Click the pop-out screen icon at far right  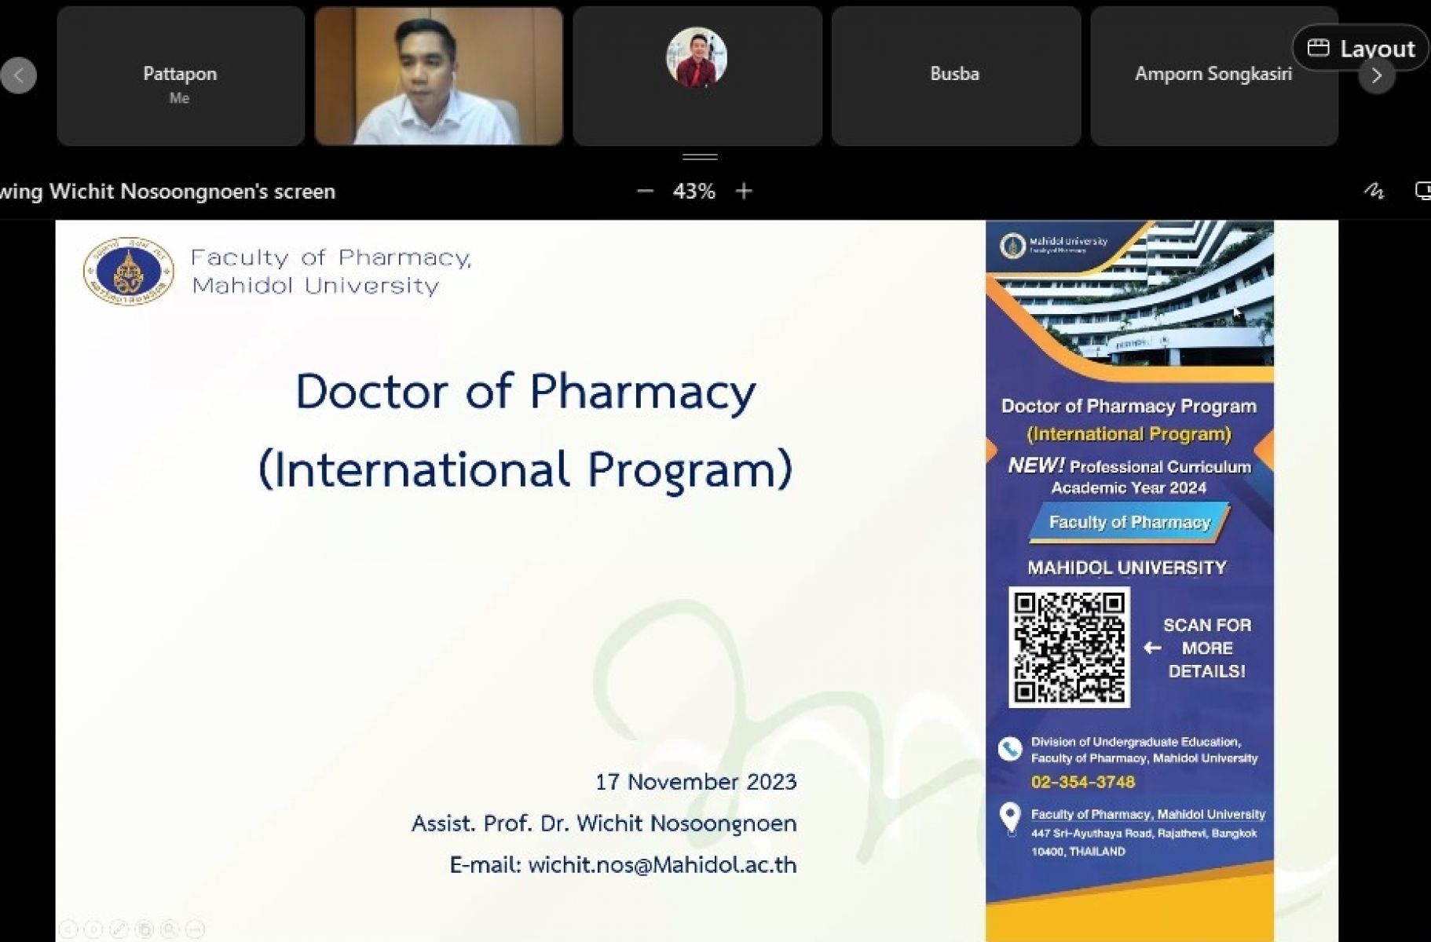point(1422,191)
